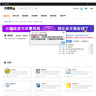Focus the search input field
This screenshot has height=96, width=96.
click(x=27, y=9)
